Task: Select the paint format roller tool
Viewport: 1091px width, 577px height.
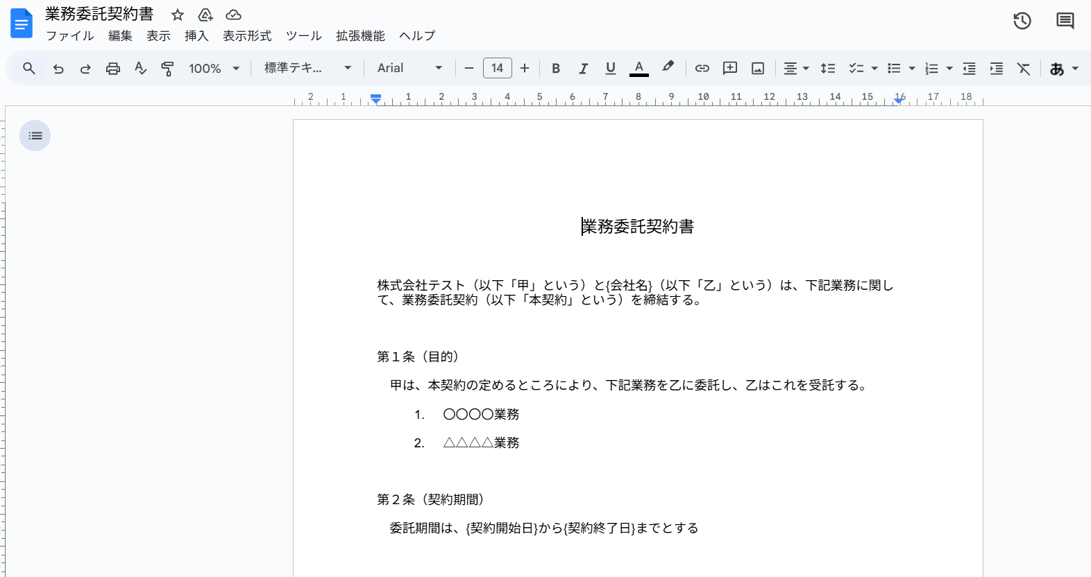Action: click(167, 69)
